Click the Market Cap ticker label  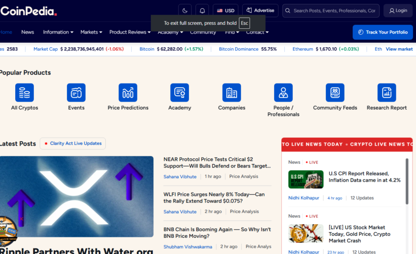[x=46, y=49]
